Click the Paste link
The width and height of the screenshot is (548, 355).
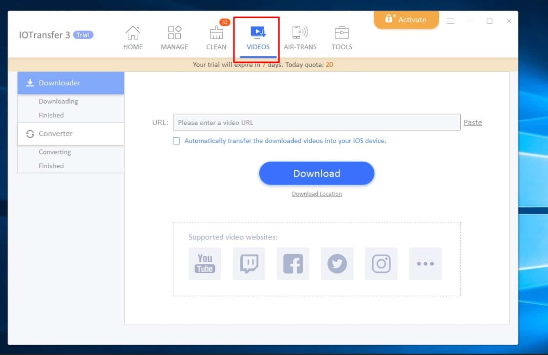[x=472, y=122]
